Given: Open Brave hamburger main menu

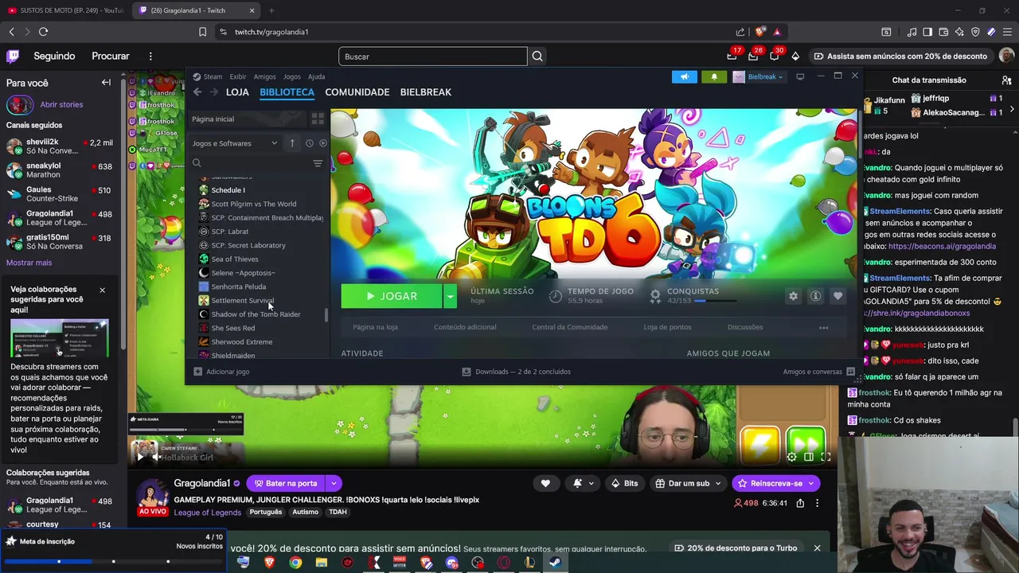Looking at the screenshot, I should pos(1007,32).
